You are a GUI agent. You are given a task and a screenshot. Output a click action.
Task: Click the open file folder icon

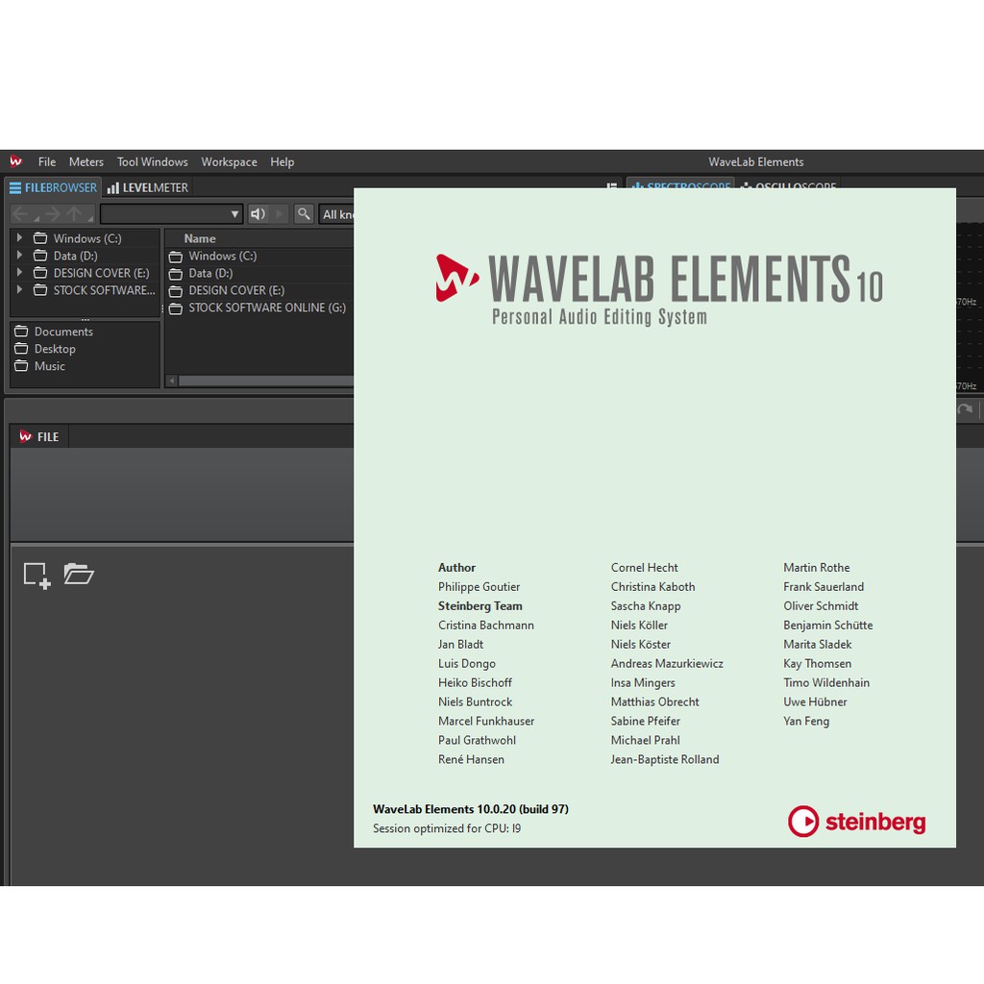(79, 574)
